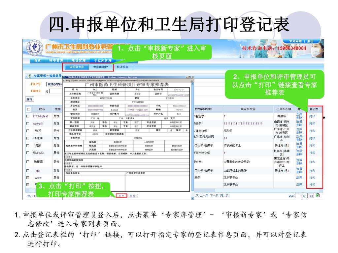This screenshot has width=338, height=253.
Task: Click the address bar dropdown arrow in popup
Action: (192, 80)
